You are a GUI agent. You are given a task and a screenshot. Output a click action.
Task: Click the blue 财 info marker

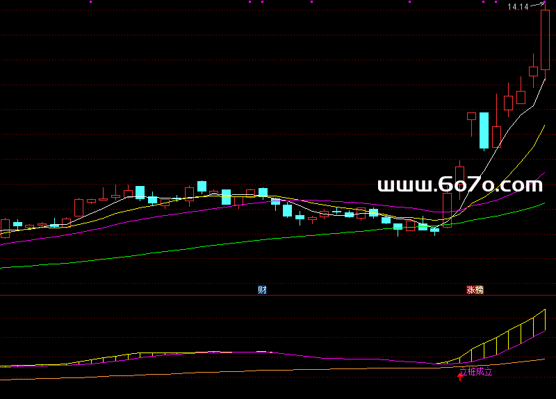click(262, 290)
